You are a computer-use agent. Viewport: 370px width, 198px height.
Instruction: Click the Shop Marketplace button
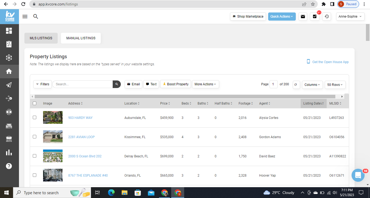[x=248, y=17]
